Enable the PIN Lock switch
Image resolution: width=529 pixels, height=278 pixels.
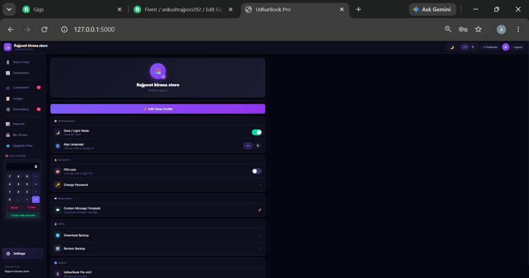pyautogui.click(x=257, y=171)
